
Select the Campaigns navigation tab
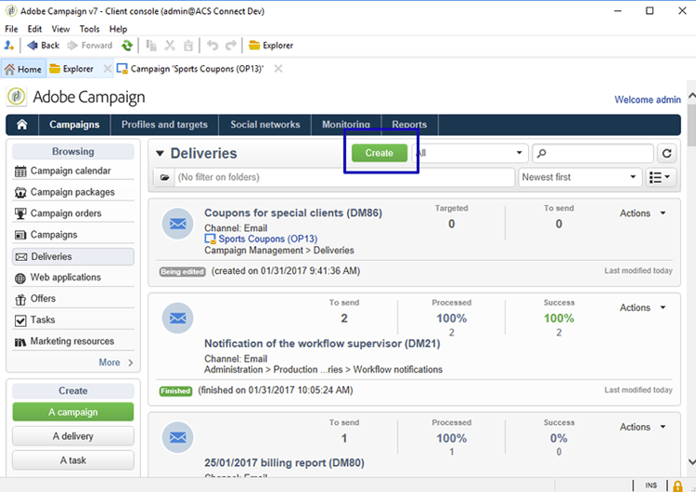[x=74, y=124]
